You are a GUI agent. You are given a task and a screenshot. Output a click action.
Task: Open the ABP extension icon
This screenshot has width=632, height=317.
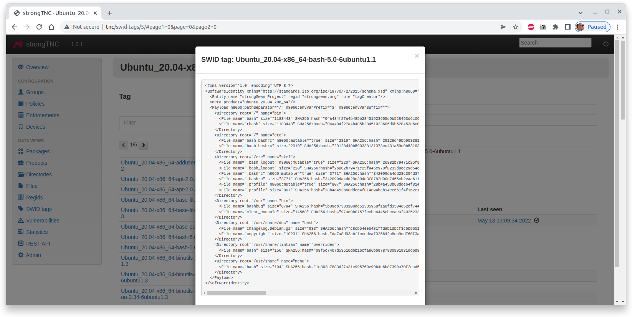click(531, 27)
